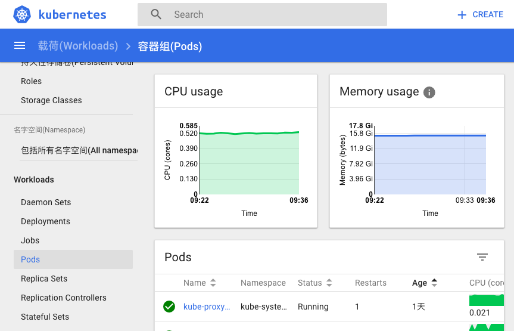
Task: Open Stateful Sets in sidebar
Action: click(45, 317)
